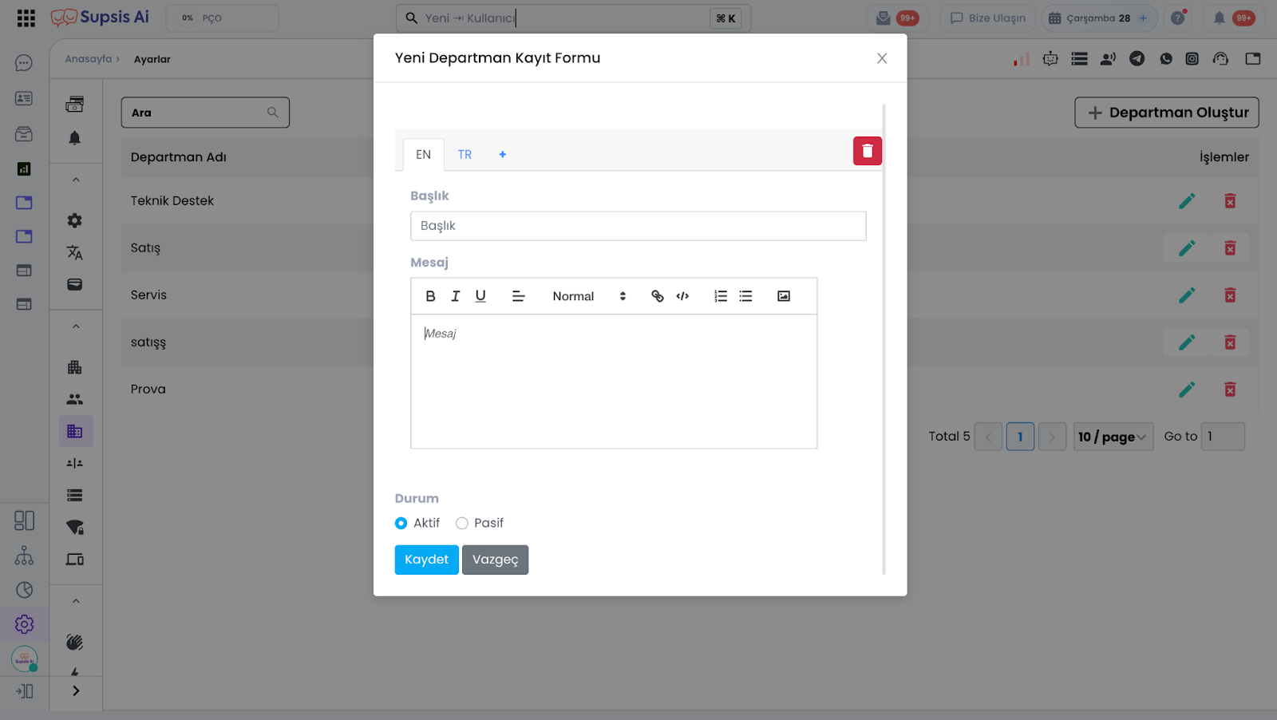Toggle italic text formatting
This screenshot has height=720, width=1277.
tap(456, 296)
